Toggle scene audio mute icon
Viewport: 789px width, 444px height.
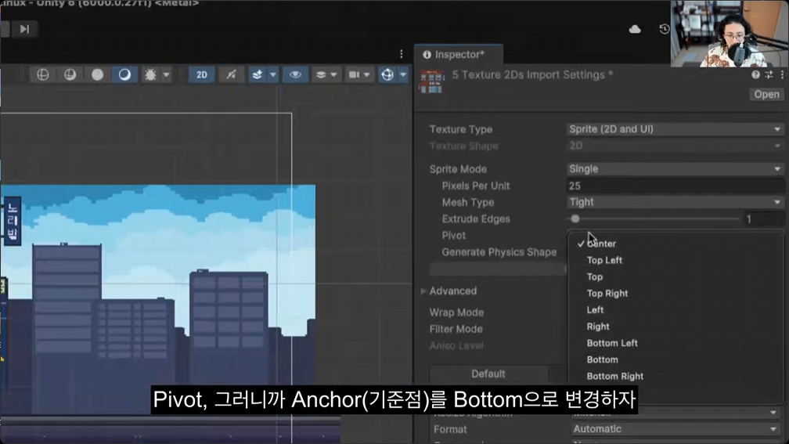231,75
